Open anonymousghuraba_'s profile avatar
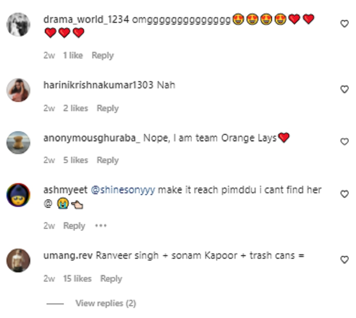 18,143
